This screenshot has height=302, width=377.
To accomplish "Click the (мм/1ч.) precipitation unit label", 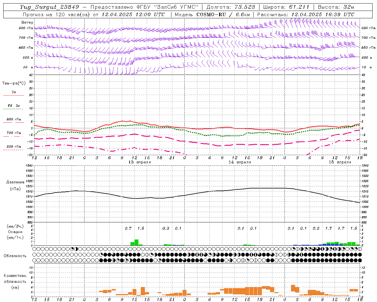I will tap(15, 237).
